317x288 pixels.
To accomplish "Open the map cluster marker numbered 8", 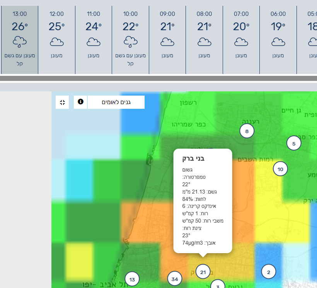I will point(247,131).
